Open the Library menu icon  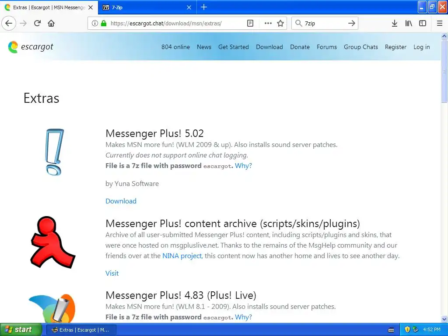[x=409, y=23]
